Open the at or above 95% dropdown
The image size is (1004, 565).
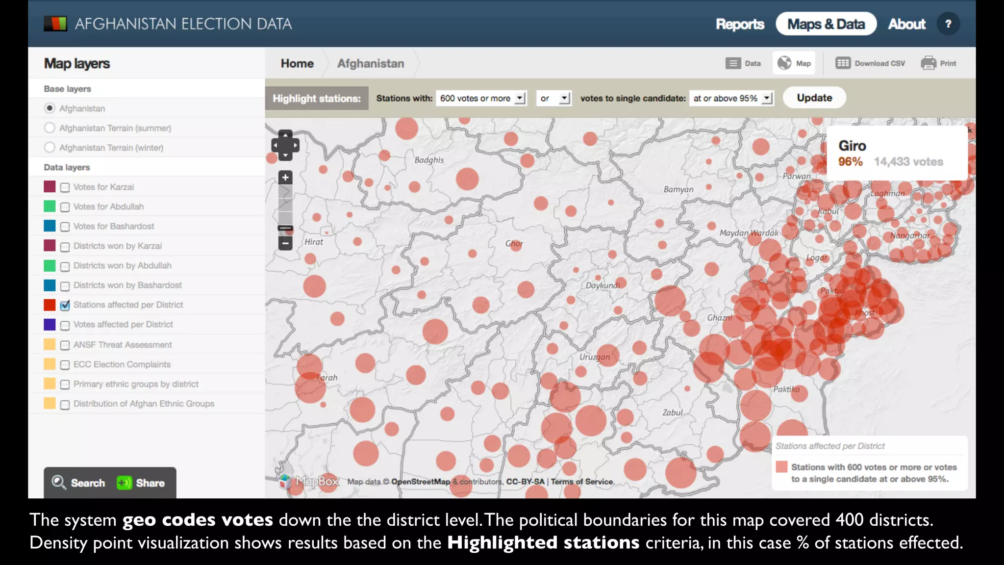731,98
